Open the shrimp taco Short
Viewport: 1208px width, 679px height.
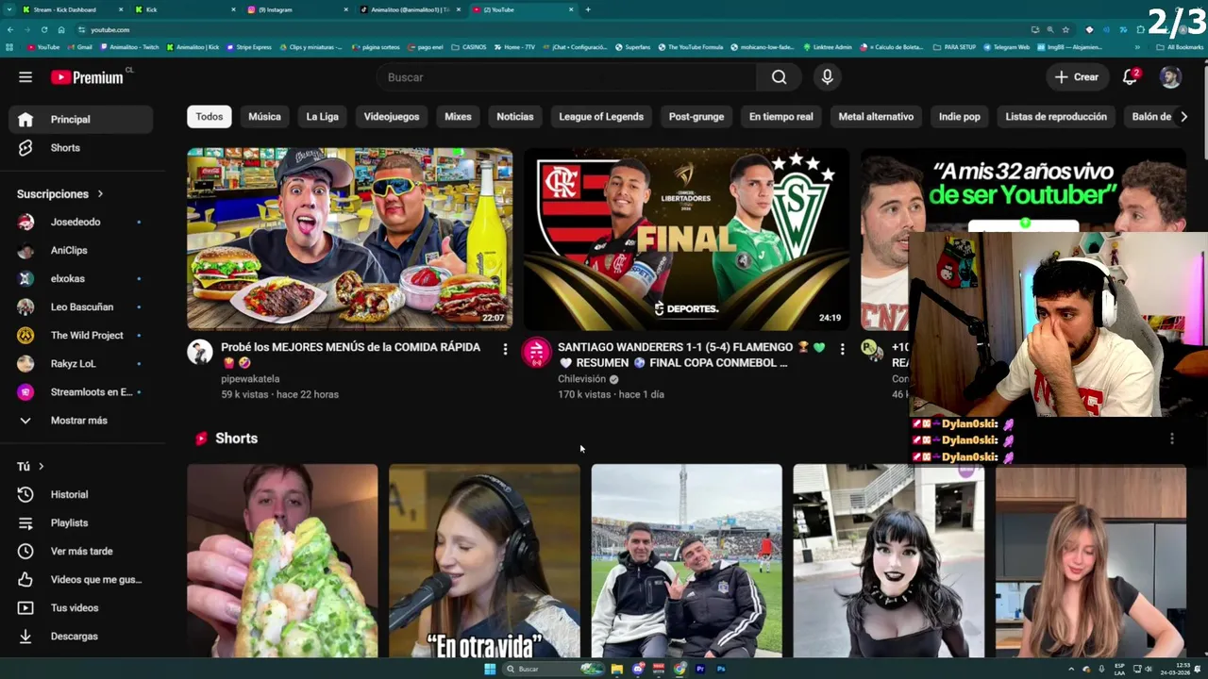point(282,561)
